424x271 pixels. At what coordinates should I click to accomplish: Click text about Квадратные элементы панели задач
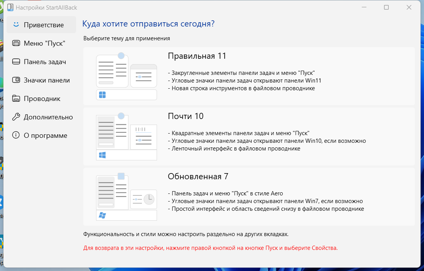[238, 133]
